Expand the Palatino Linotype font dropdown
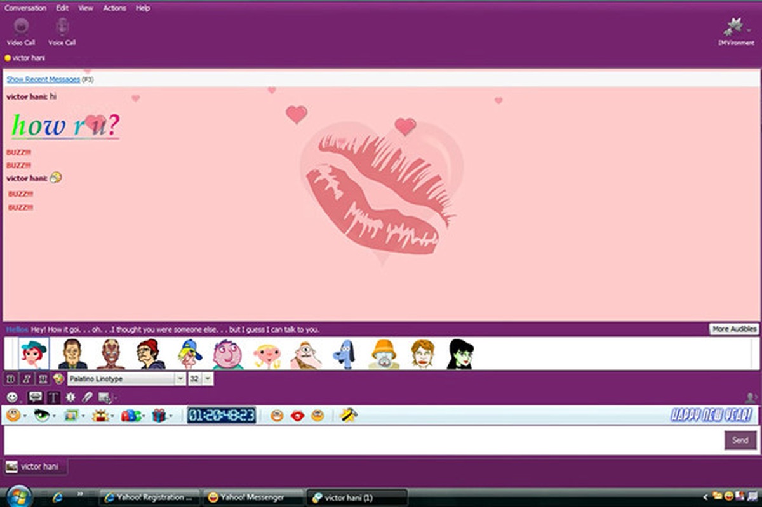The width and height of the screenshot is (762, 507). 180,379
